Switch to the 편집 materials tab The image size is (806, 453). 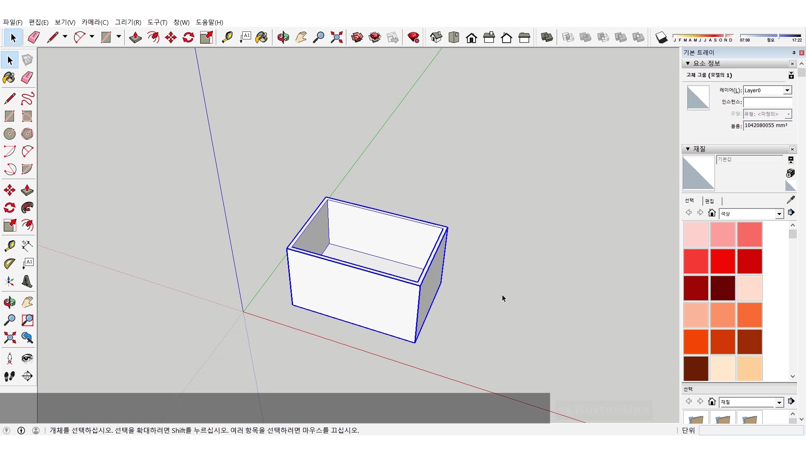[709, 201]
